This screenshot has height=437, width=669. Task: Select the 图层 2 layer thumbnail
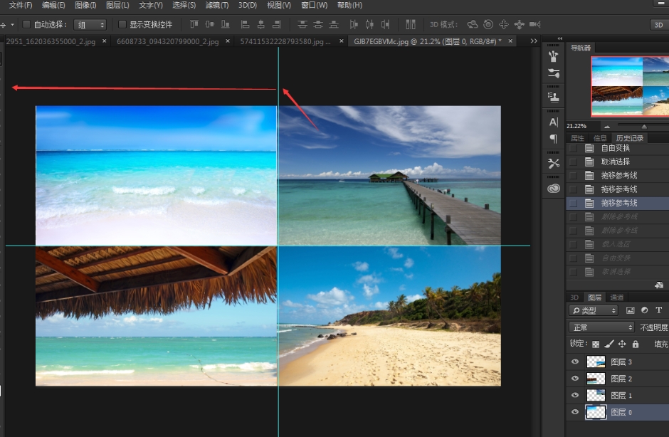(x=596, y=379)
